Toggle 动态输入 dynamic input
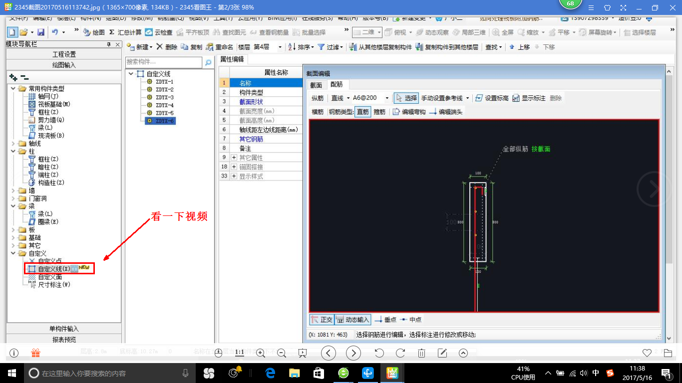The image size is (682, 383). click(352, 320)
